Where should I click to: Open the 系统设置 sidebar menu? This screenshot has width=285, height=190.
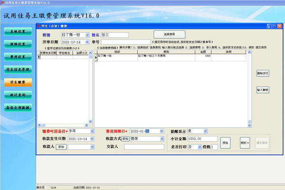18,31
